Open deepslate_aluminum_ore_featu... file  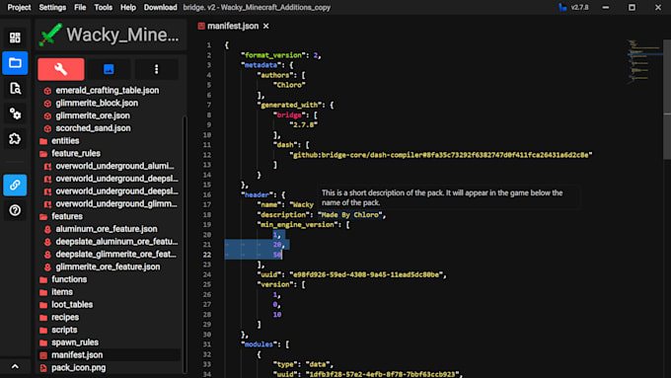tap(116, 242)
